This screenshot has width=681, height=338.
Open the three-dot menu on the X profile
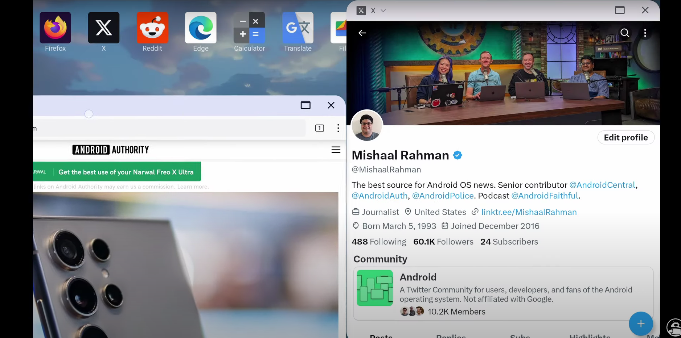coord(645,33)
